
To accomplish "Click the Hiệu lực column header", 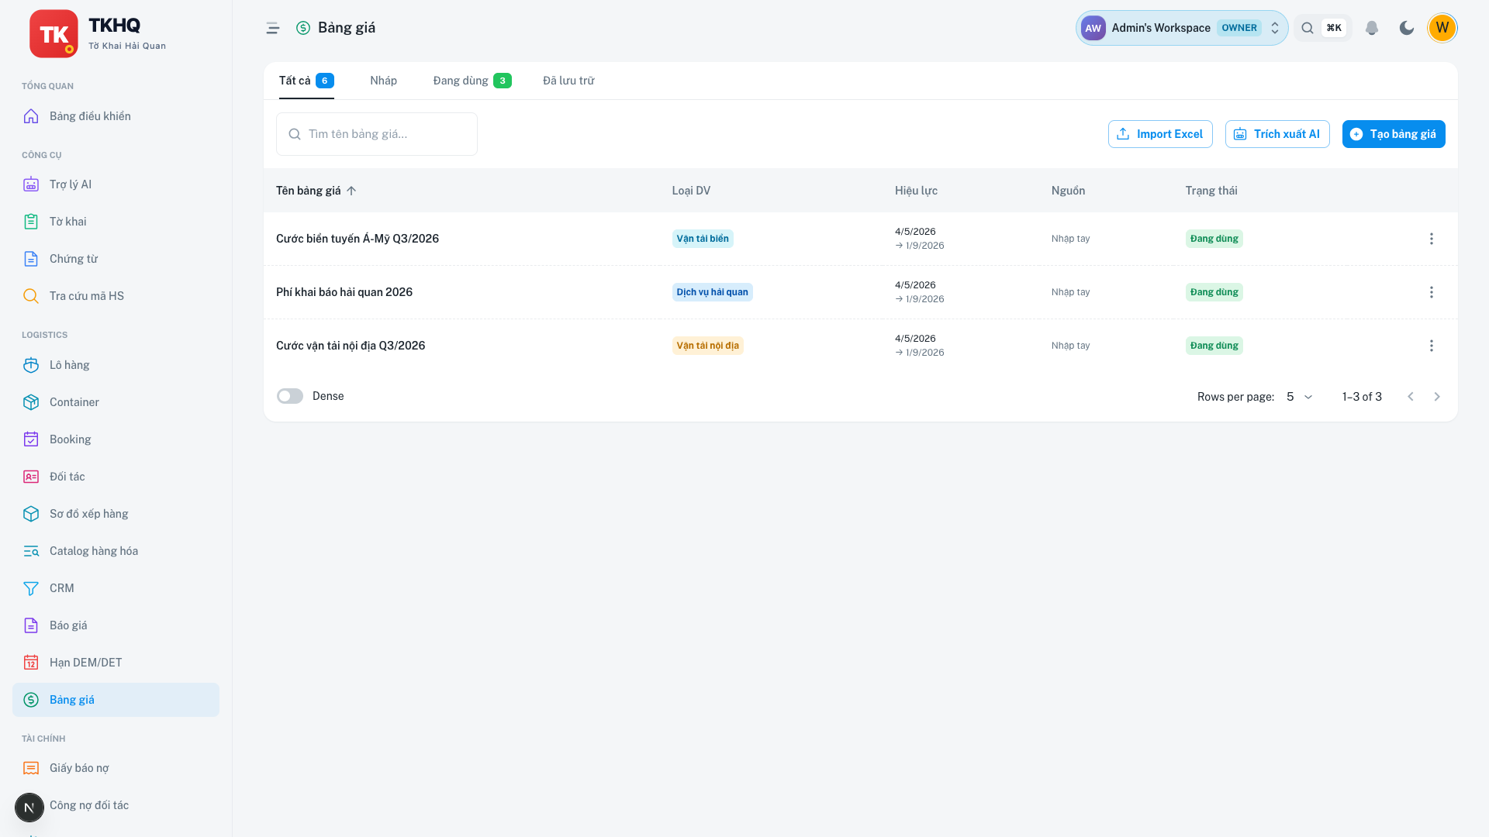I will pyautogui.click(x=916, y=191).
